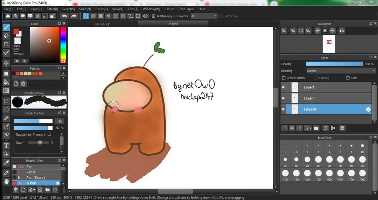378x200 pixels.
Task: Select the Pencil brush in brush list
Action: tap(36, 172)
